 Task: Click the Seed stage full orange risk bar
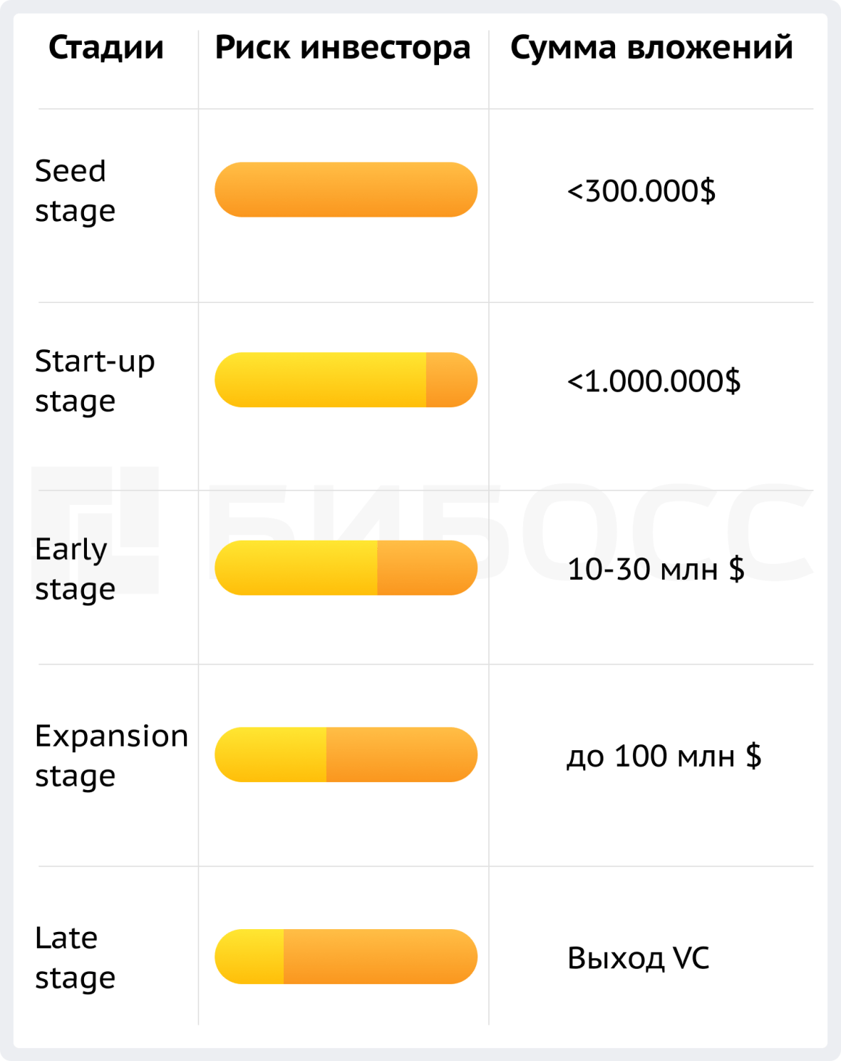pos(346,190)
